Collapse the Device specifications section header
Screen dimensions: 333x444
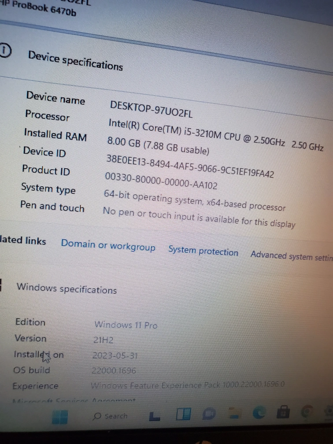tap(75, 60)
